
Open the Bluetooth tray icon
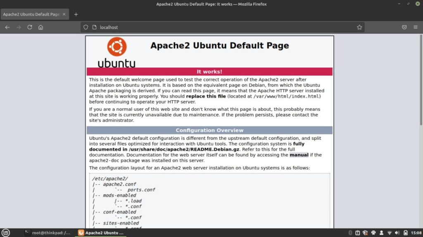pyautogui.click(x=350, y=233)
